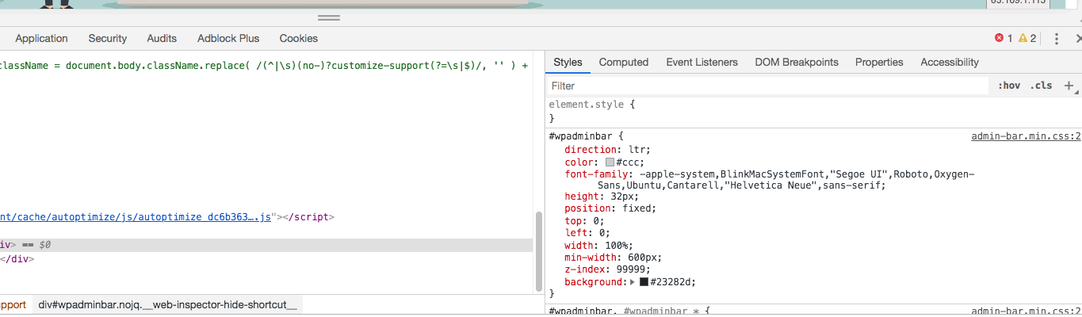Screen dimensions: 1082x317
Task: Click the 'direction: ltr' declaration
Action: tap(607, 149)
